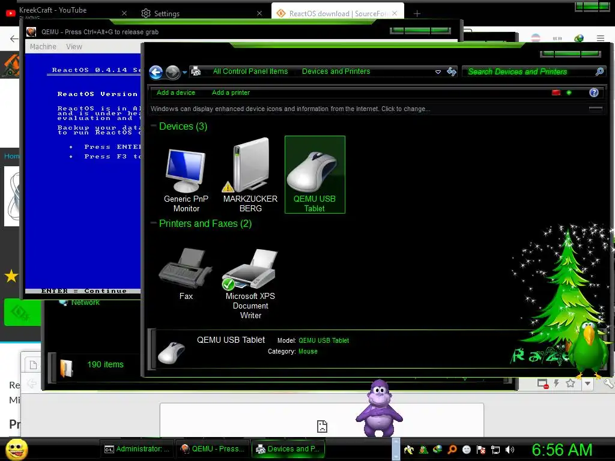Click the banana tray icon
The width and height of the screenshot is (615, 461).
[x=408, y=450]
